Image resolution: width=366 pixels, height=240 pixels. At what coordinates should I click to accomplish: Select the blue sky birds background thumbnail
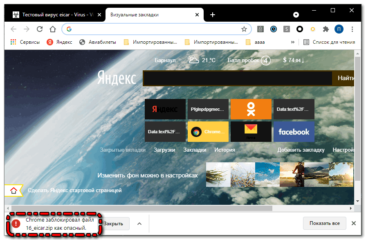pyautogui.click(x=267, y=175)
